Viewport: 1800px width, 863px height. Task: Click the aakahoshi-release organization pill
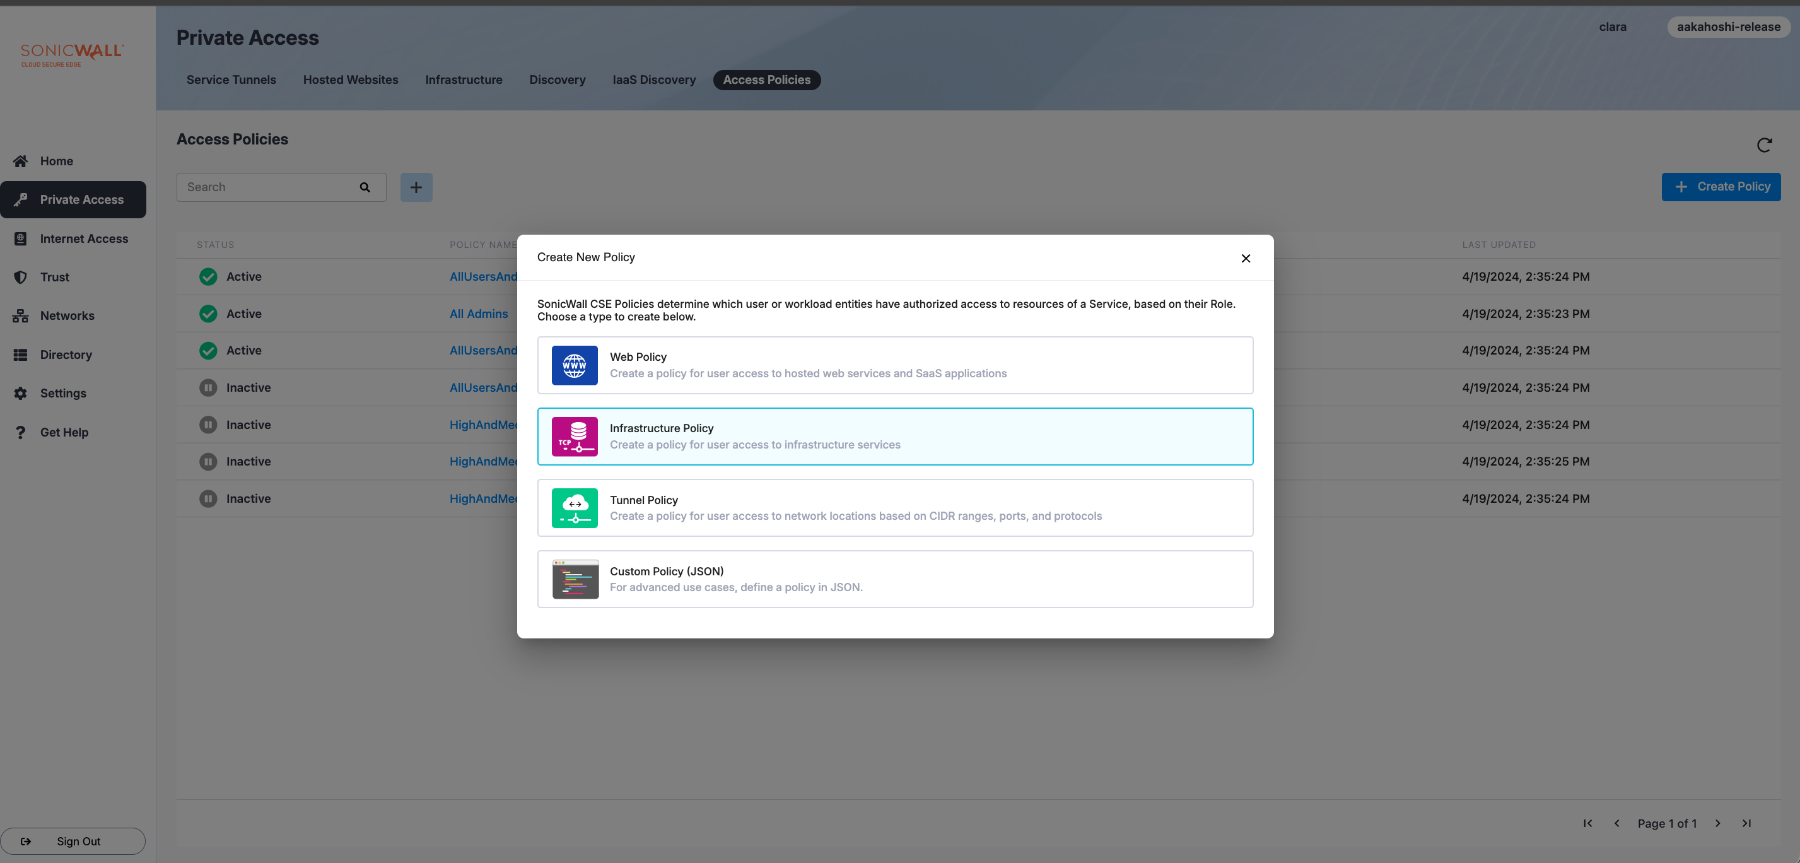click(1728, 26)
